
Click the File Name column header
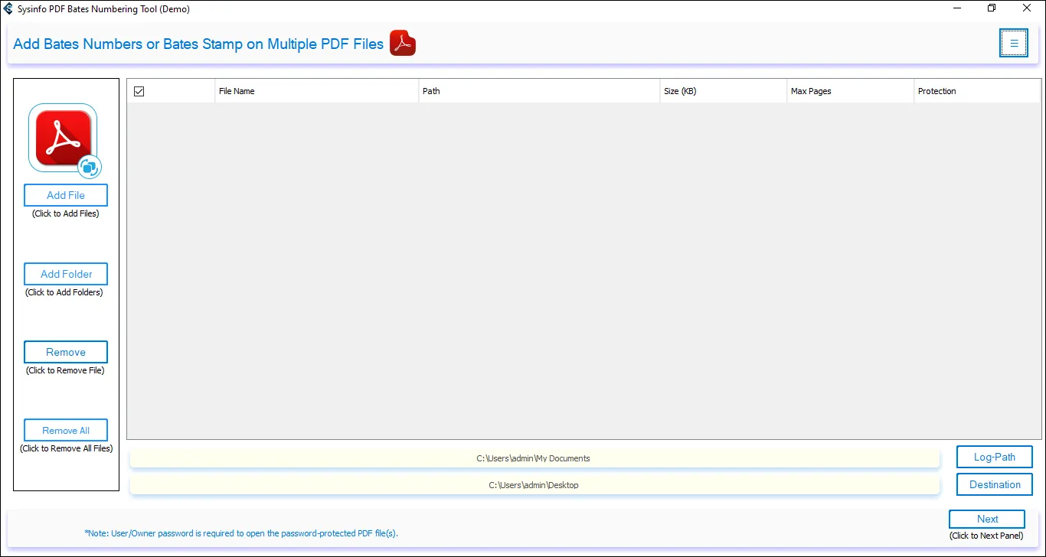(x=237, y=90)
